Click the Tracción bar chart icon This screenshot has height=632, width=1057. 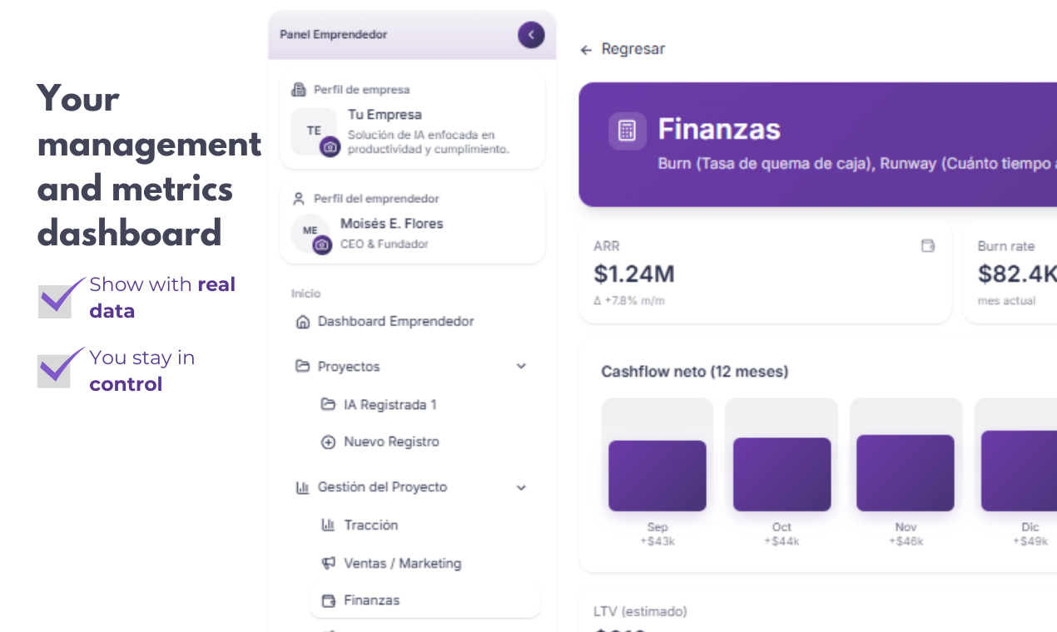[328, 525]
